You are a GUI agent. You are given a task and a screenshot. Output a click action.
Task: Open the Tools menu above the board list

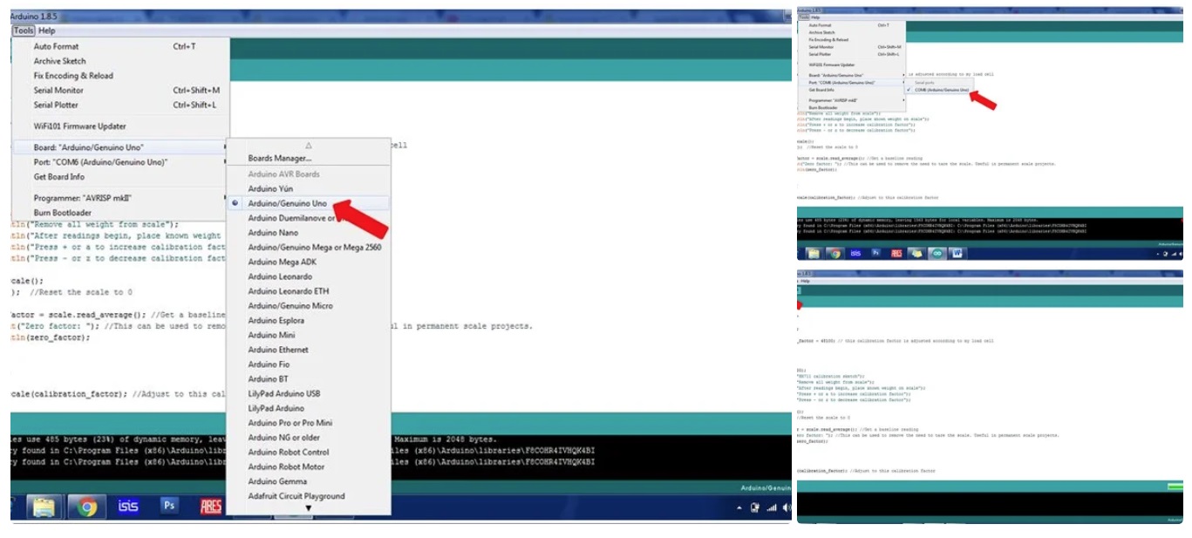tap(24, 31)
